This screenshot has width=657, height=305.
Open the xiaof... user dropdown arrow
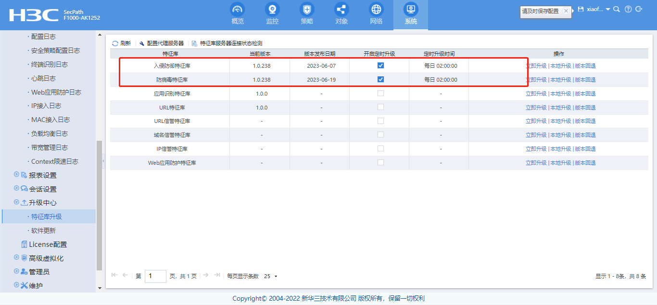coord(608,10)
